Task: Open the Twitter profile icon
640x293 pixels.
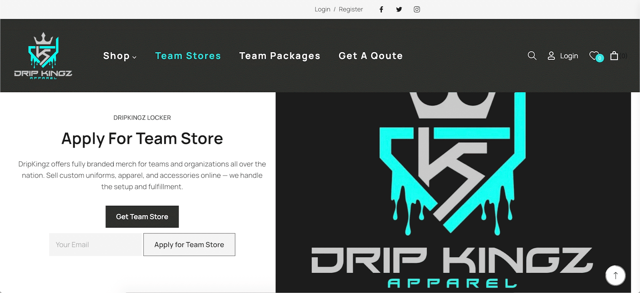Action: tap(399, 9)
